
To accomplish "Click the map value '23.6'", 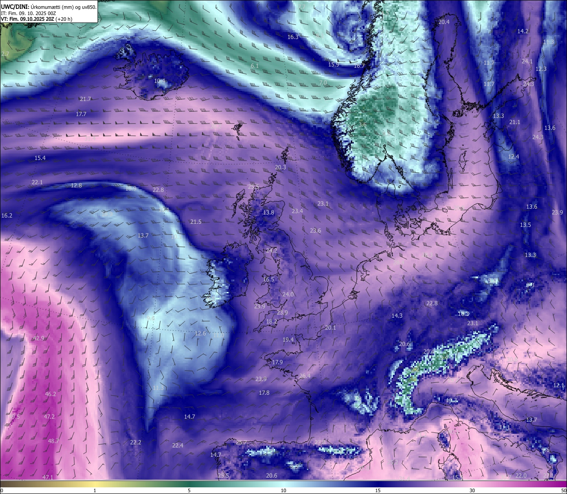I will [315, 230].
